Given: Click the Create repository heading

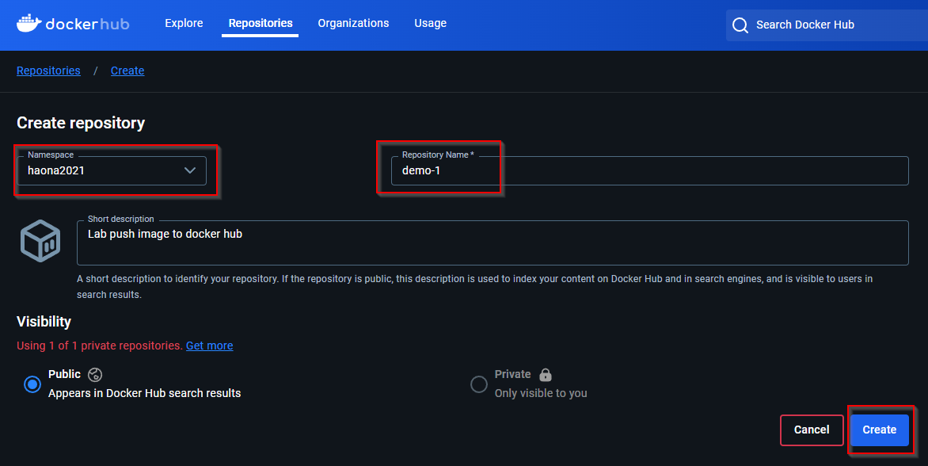Looking at the screenshot, I should click(x=81, y=123).
